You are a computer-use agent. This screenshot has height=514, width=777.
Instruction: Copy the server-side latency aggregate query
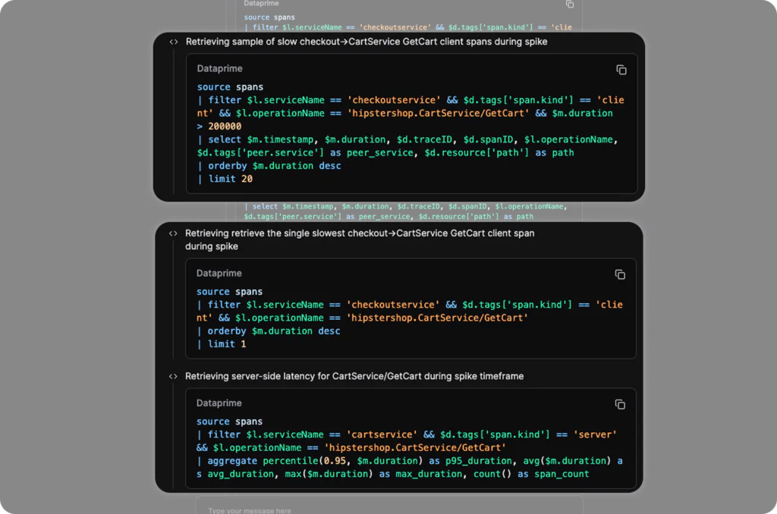coord(620,404)
